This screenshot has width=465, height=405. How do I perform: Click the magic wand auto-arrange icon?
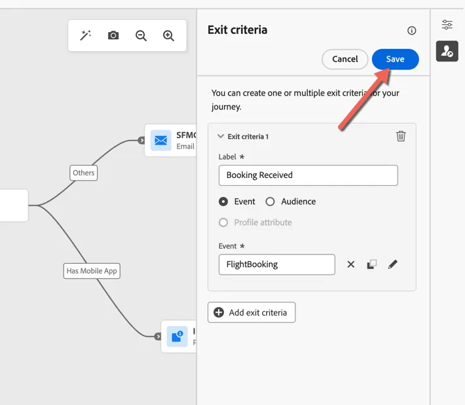(x=85, y=35)
